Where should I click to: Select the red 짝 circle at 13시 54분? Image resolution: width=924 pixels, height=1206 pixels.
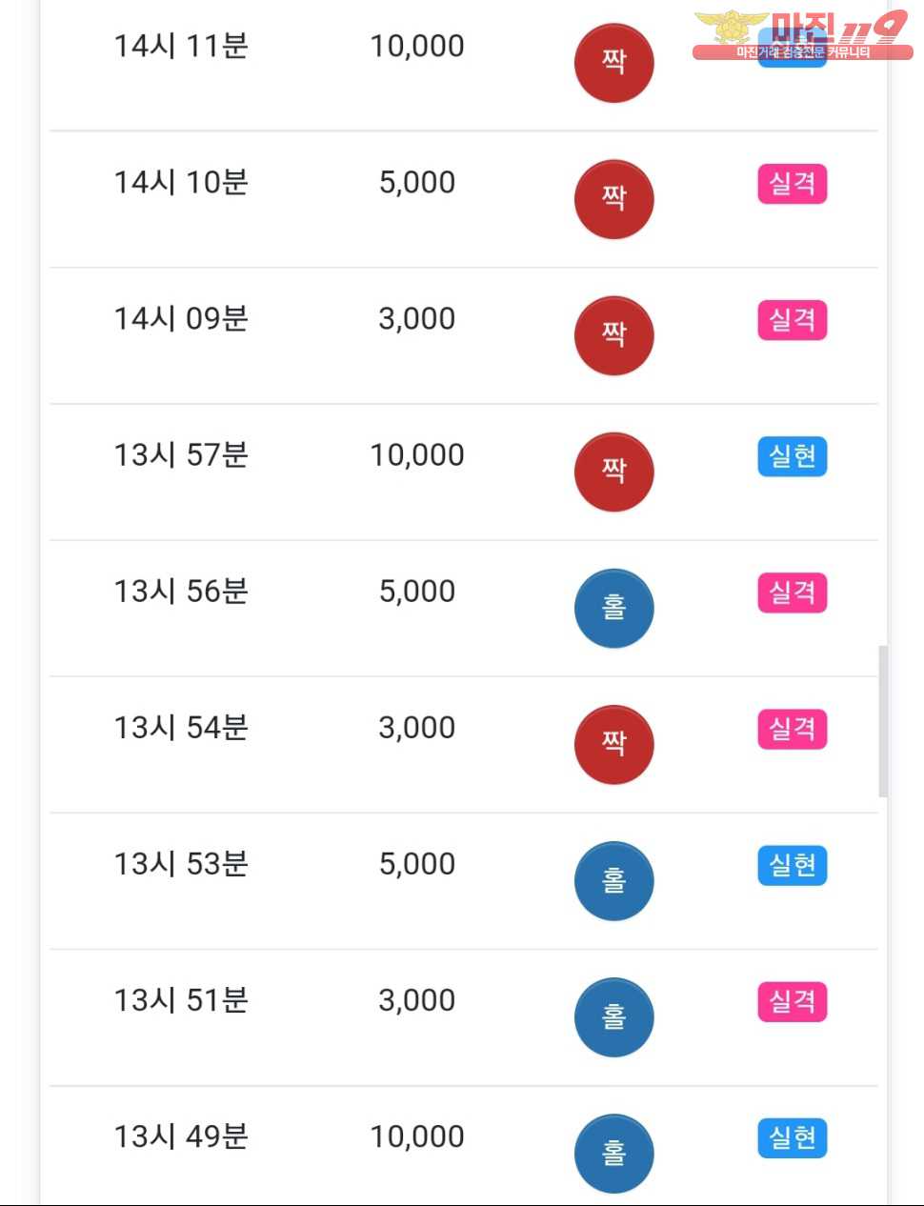pos(613,744)
